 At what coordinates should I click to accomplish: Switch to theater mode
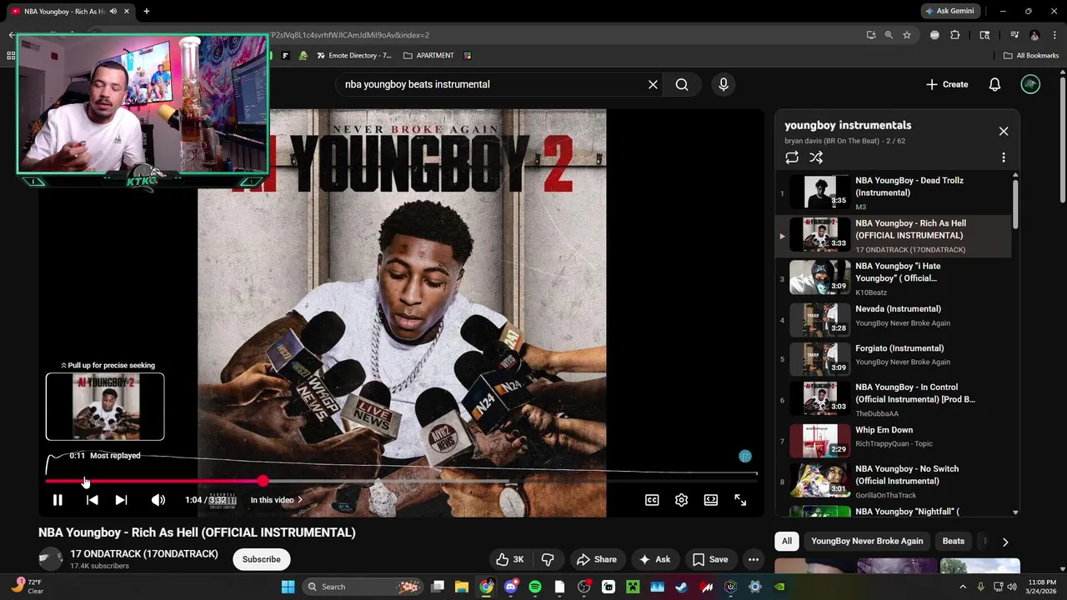[710, 500]
